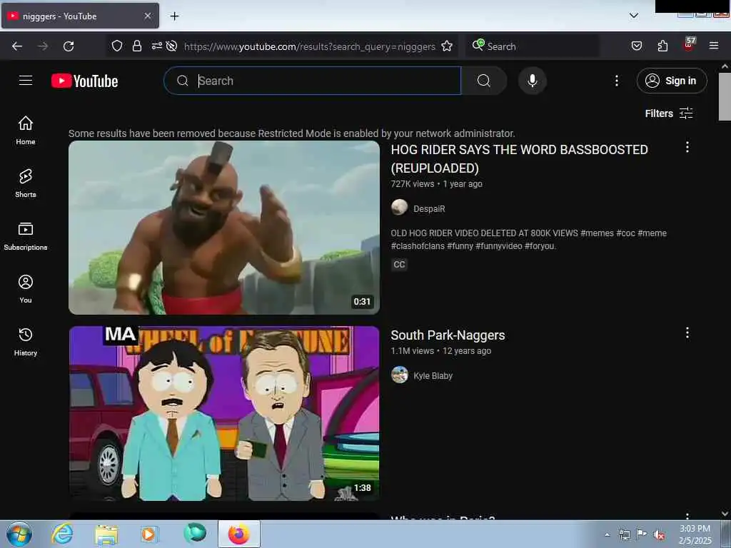
Task: Select the YouTube browser tab
Action: pyautogui.click(x=80, y=16)
